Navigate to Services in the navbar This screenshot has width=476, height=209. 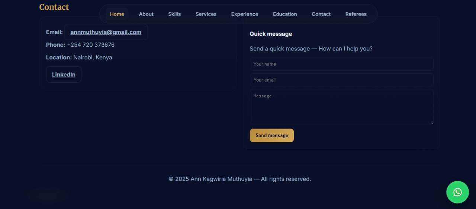click(x=206, y=14)
